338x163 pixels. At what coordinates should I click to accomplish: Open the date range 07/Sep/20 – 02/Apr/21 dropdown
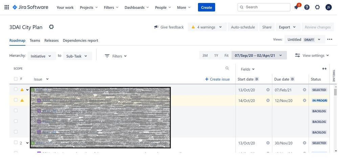click(x=259, y=55)
